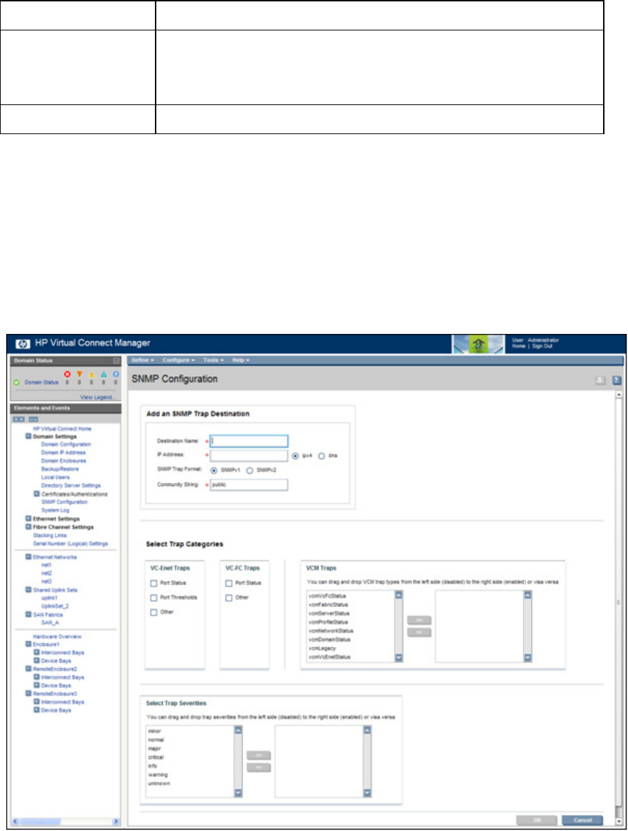Image resolution: width=628 pixels, height=831 pixels.
Task: Click the yellow minor status warning icon
Action: [92, 373]
